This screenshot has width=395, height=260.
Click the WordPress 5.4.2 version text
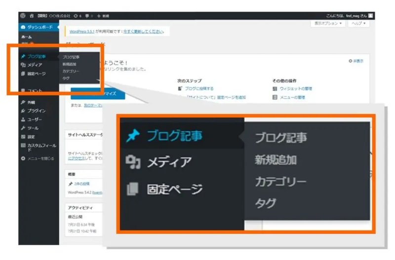(x=79, y=192)
